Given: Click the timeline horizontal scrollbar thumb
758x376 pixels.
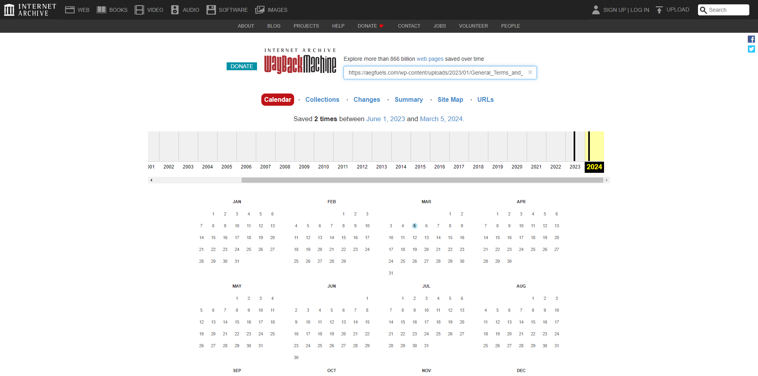Looking at the screenshot, I should pyautogui.click(x=422, y=180).
